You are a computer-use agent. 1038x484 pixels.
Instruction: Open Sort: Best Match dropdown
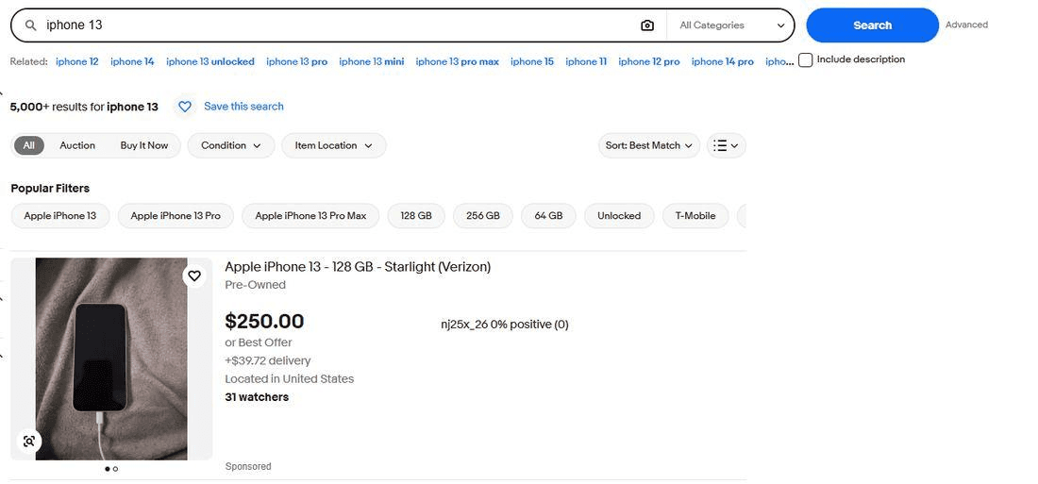(x=649, y=145)
